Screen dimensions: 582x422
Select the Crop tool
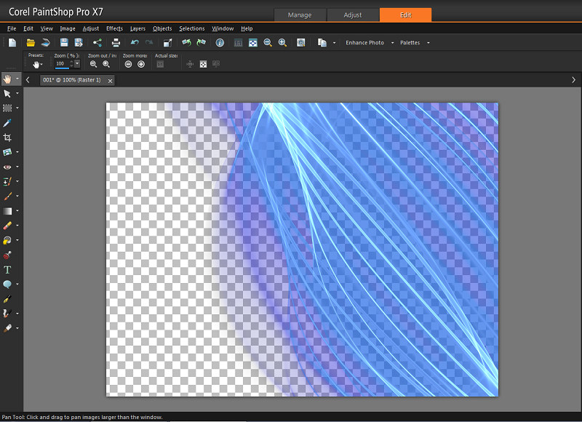(x=7, y=138)
